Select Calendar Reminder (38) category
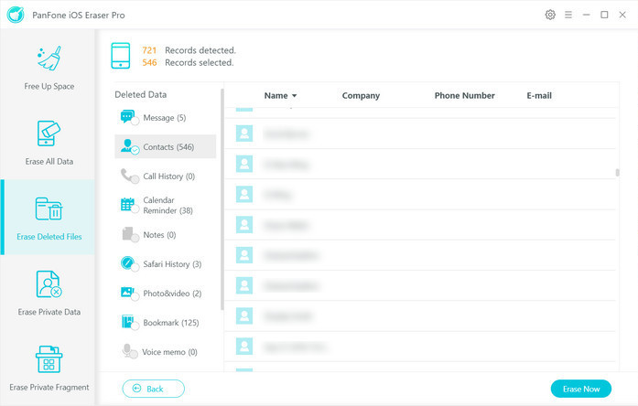 coord(165,205)
